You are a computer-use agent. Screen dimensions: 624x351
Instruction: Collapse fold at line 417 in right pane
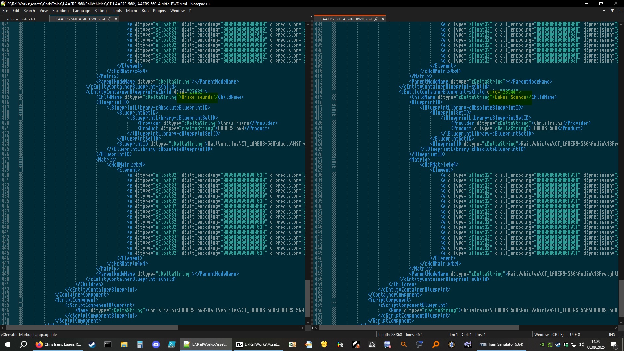coord(334,108)
